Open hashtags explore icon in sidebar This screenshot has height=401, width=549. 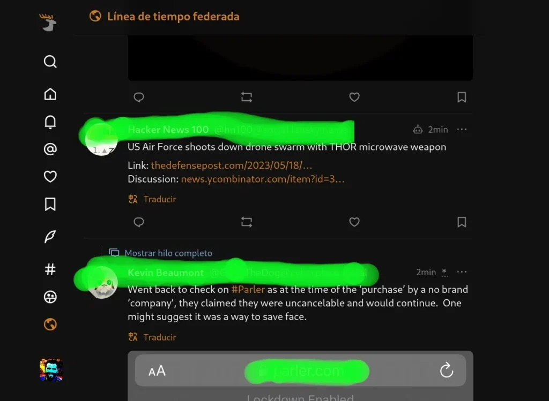(x=50, y=269)
